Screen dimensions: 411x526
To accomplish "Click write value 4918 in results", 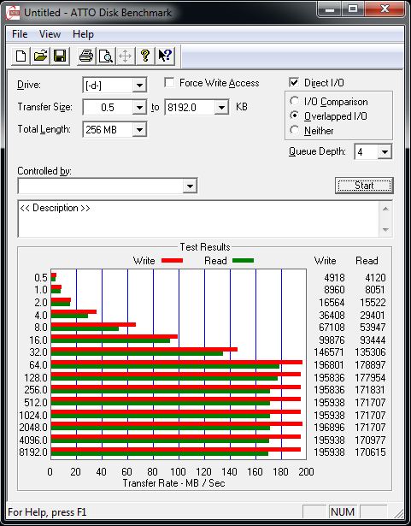I will (x=334, y=278).
